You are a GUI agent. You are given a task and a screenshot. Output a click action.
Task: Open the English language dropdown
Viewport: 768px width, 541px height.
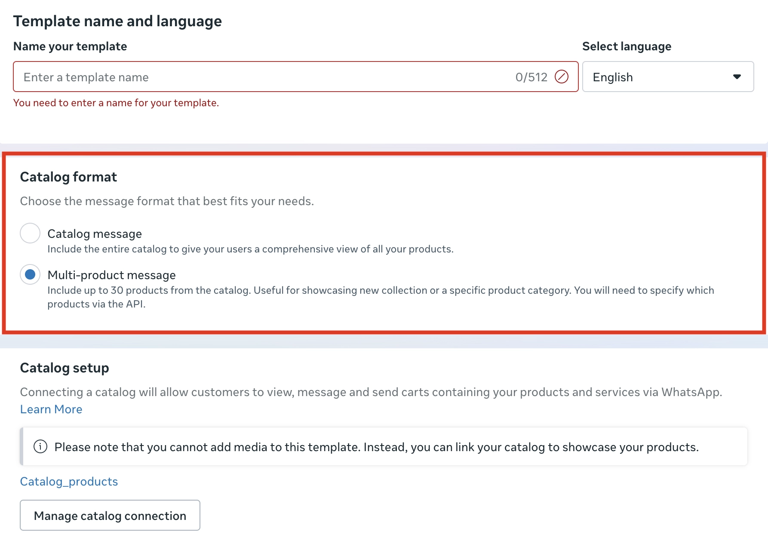click(667, 77)
